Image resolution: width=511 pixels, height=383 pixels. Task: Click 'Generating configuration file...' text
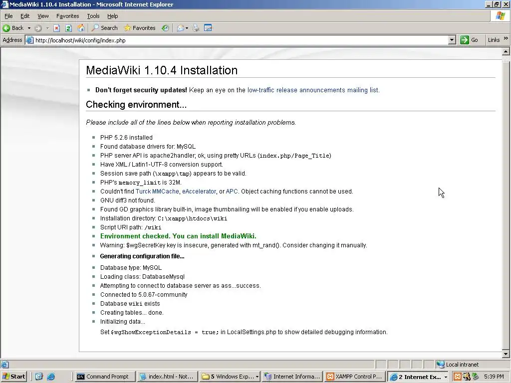[142, 256]
